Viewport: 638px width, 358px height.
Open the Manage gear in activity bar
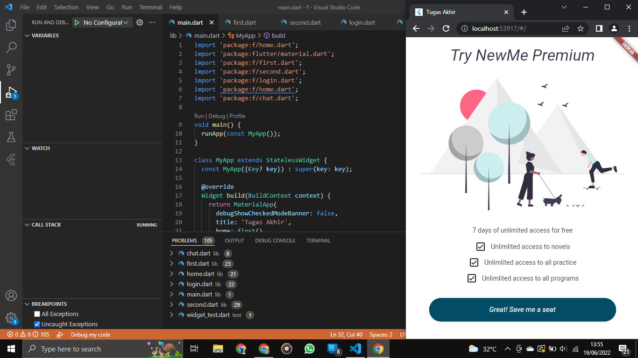pos(11,318)
